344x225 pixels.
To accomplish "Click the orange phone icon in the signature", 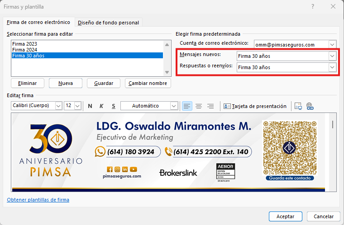I will click(x=168, y=152).
